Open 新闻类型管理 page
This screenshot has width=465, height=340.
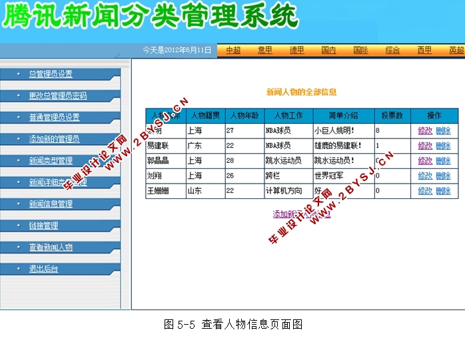click(51, 160)
